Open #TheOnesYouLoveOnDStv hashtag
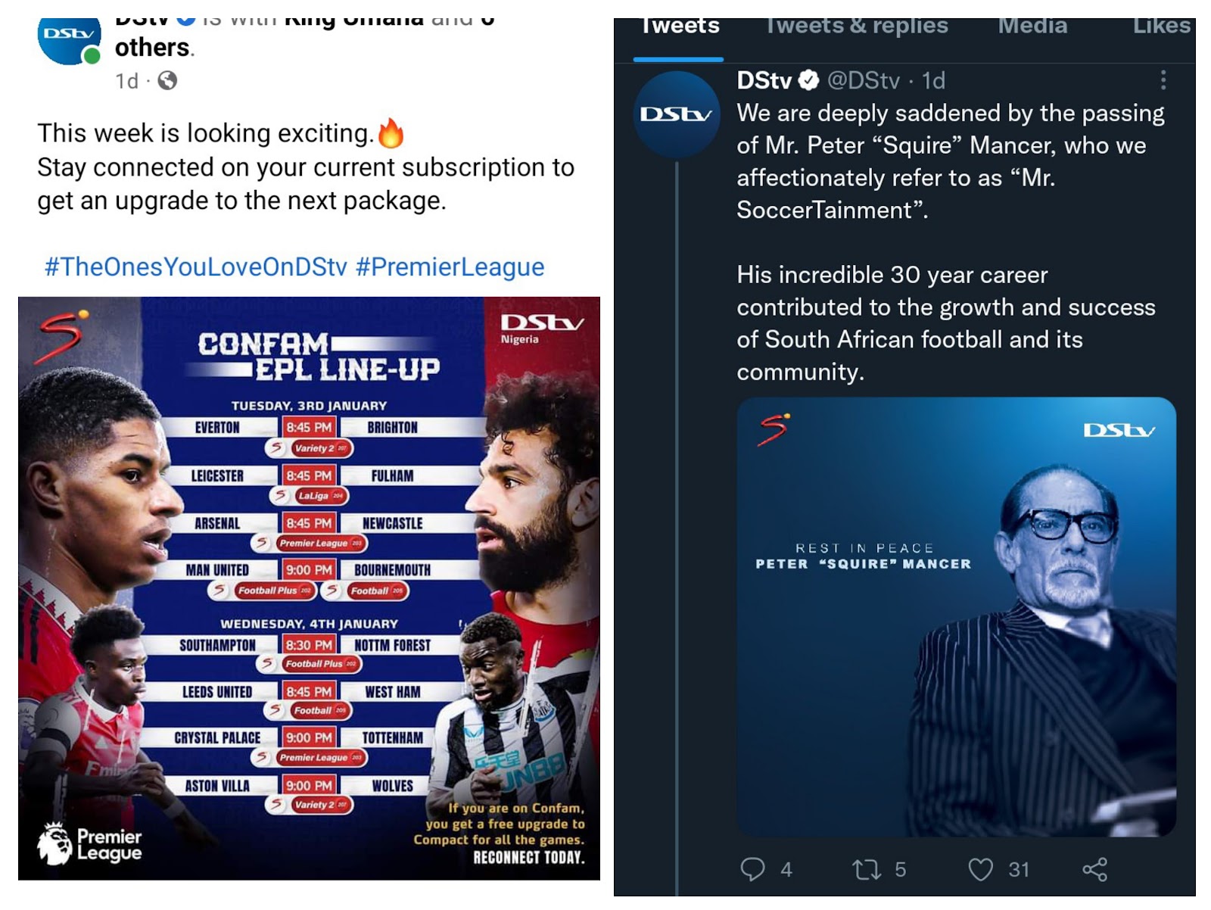Image resolution: width=1211 pixels, height=910 pixels. point(196,266)
